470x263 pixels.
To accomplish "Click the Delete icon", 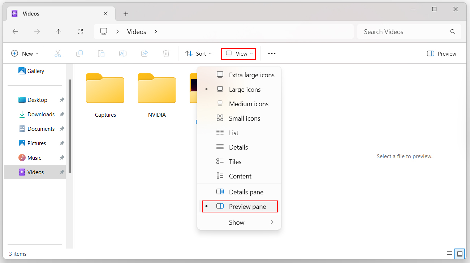I will tap(166, 53).
